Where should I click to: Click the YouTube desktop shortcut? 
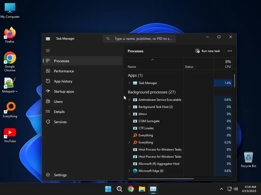[10, 135]
